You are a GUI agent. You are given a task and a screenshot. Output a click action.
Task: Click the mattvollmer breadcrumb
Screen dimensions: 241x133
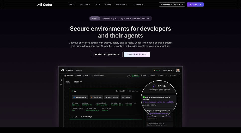69,76
